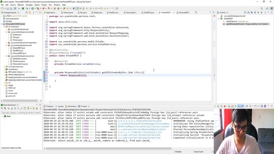Toggle Hide Static Members in Outline toolbar
Image resolution: width=274 pixels, height=154 pixels.
pyautogui.click(x=255, y=12)
